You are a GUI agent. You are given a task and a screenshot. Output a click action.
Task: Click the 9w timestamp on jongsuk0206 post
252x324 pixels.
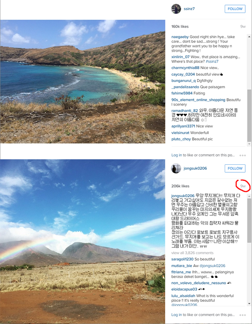[243, 186]
